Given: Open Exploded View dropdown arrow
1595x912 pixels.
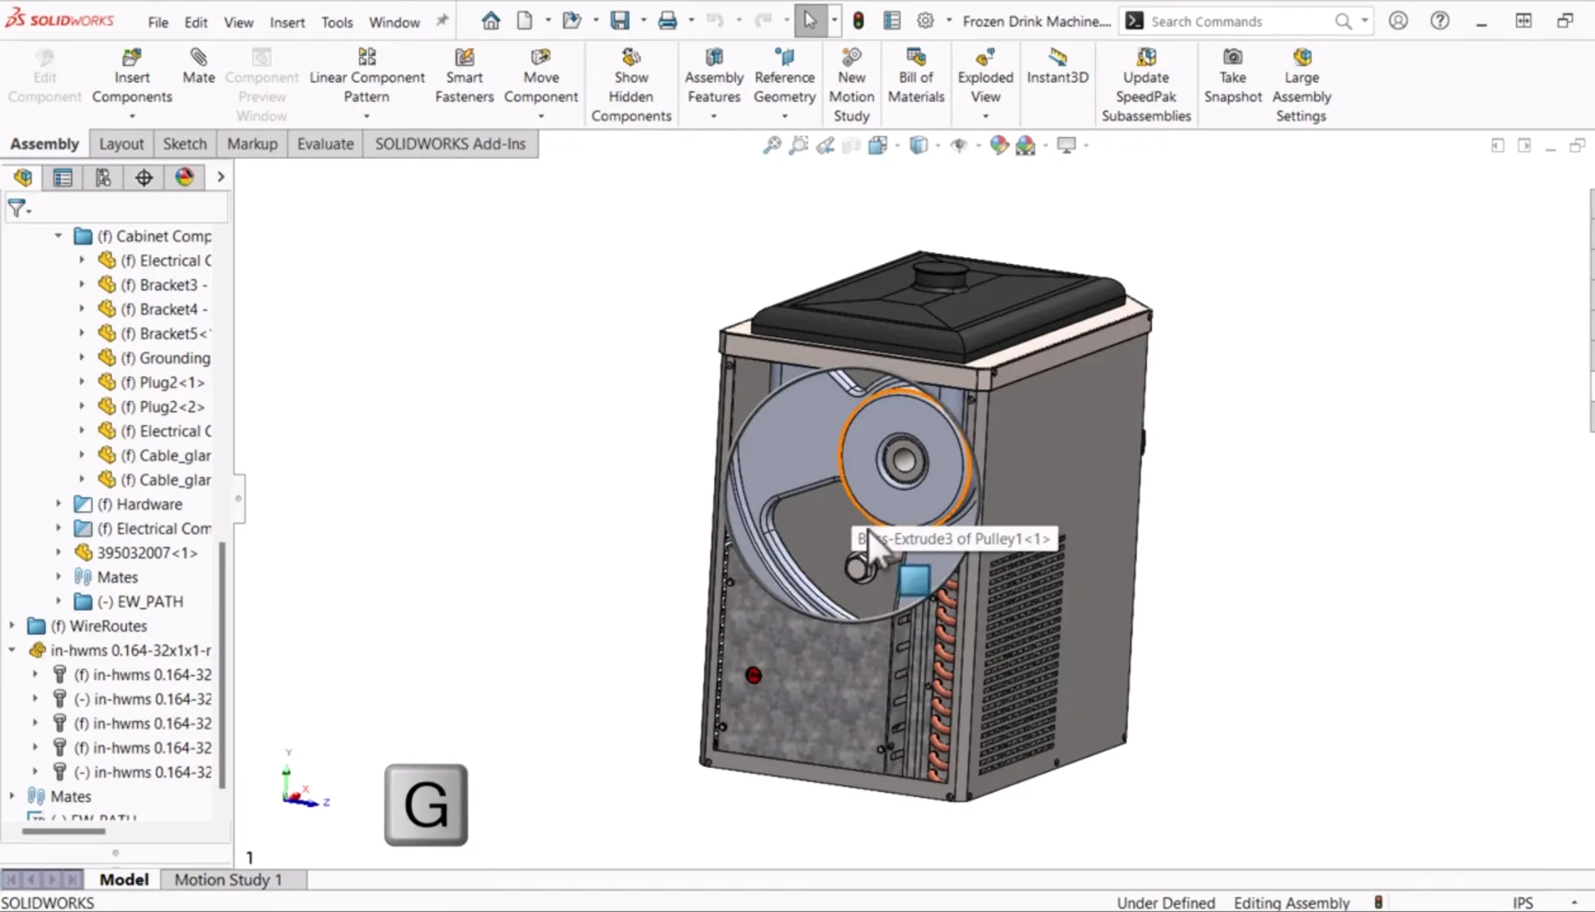Looking at the screenshot, I should click(x=985, y=116).
